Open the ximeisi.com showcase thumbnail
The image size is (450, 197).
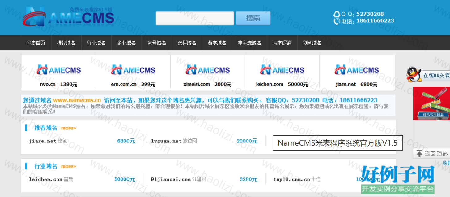click(208, 70)
